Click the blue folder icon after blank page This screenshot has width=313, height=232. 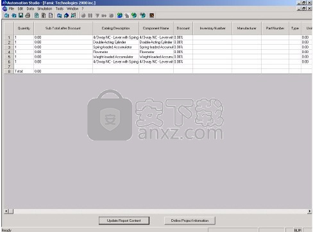click(60, 15)
